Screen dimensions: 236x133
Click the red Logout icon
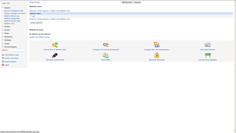click(3, 65)
